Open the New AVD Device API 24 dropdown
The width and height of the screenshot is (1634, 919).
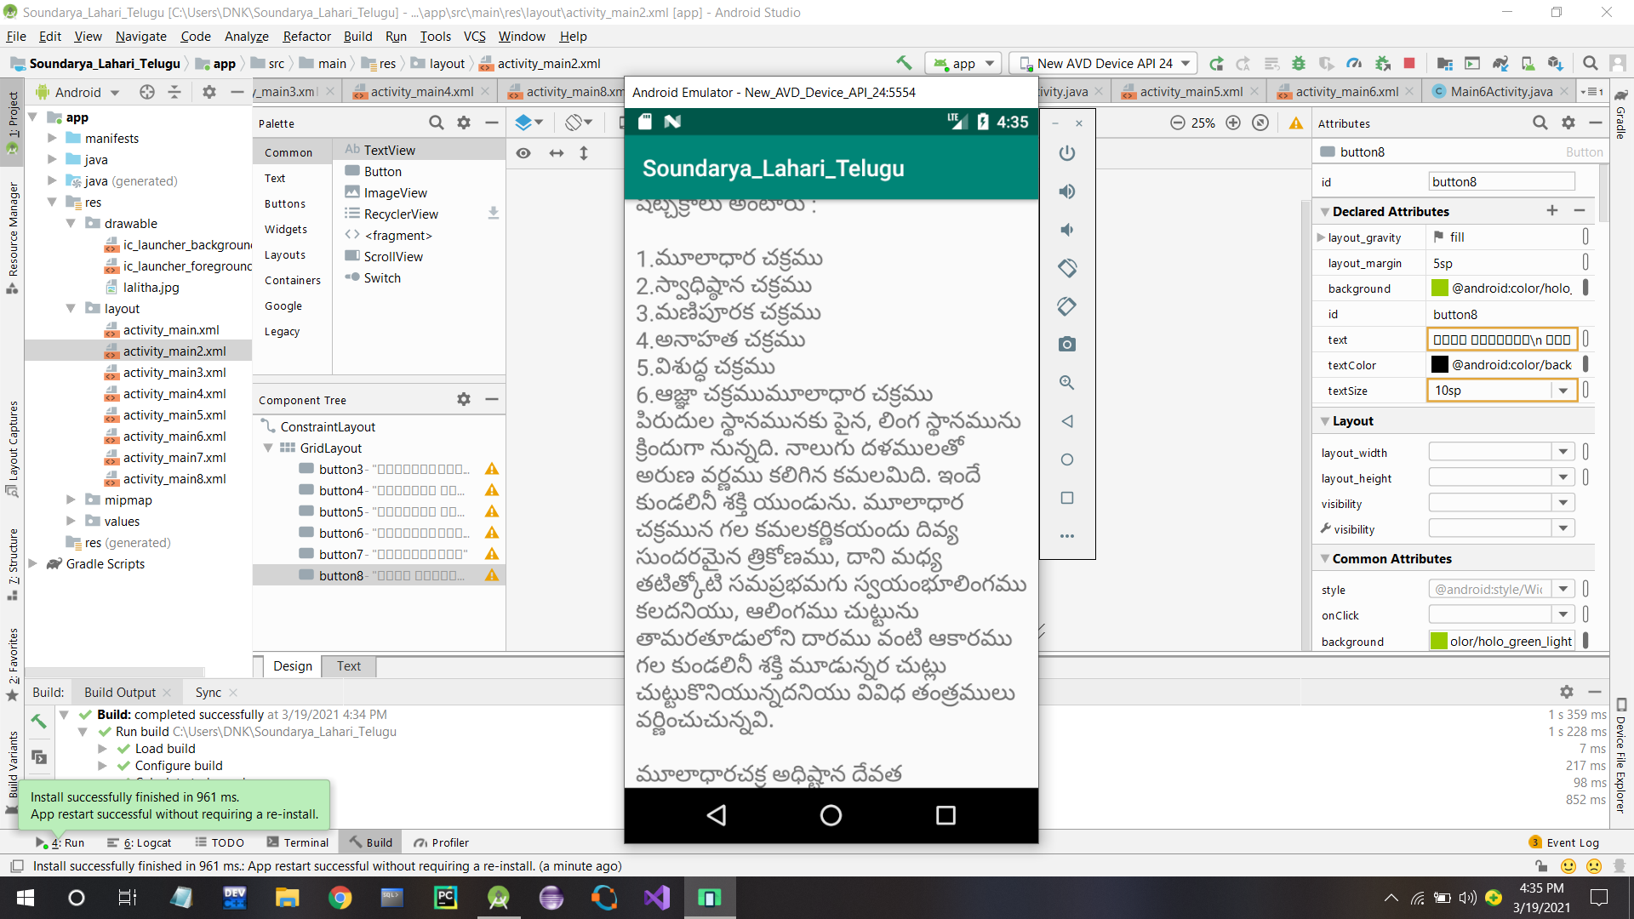[x=1104, y=63]
